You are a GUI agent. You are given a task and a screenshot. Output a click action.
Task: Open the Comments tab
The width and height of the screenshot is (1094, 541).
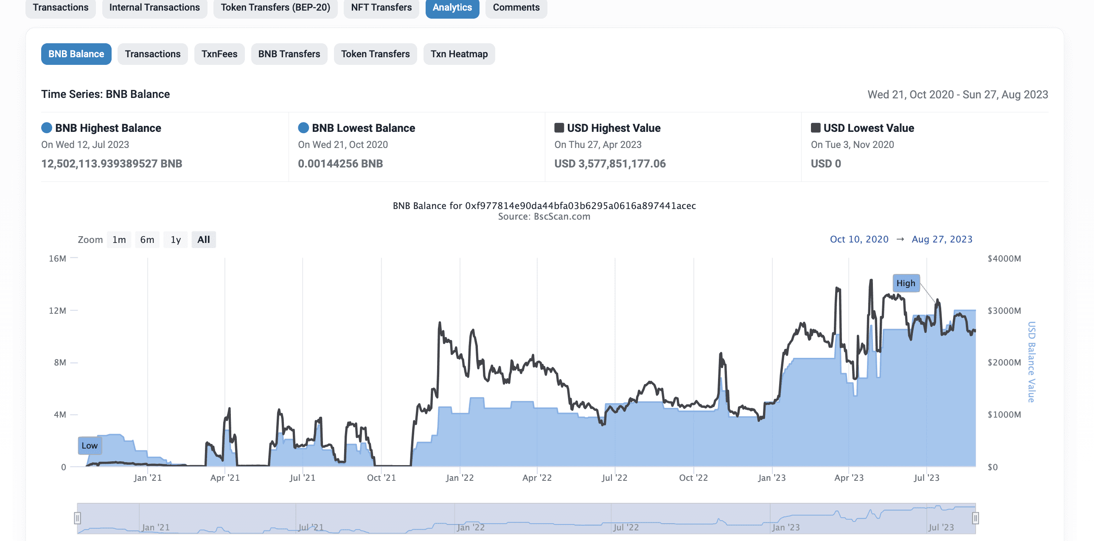tap(516, 8)
